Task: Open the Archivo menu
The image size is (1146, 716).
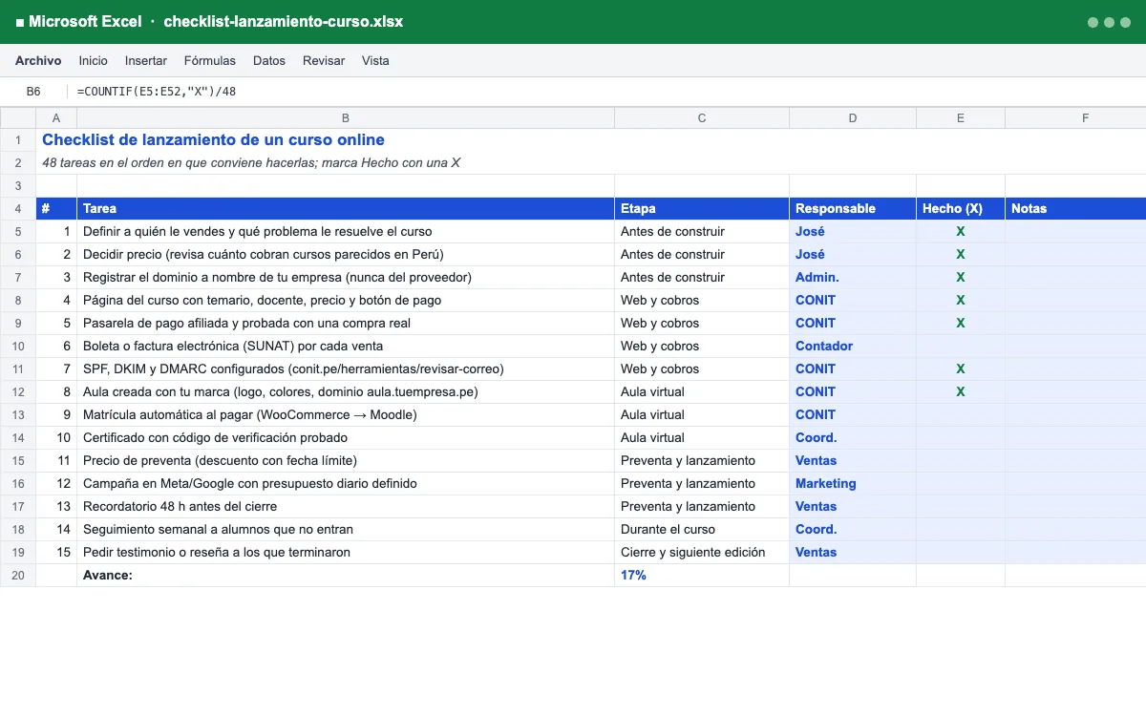Action: click(38, 60)
